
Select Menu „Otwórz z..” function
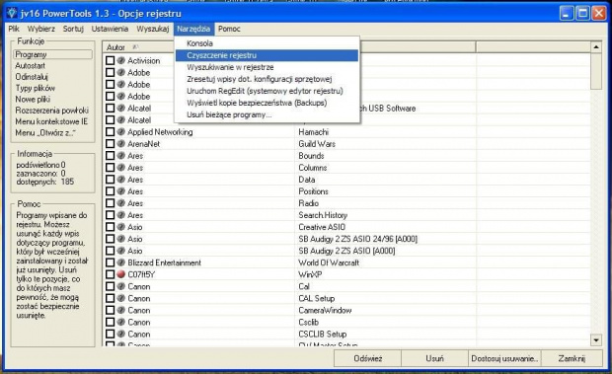tap(45, 132)
